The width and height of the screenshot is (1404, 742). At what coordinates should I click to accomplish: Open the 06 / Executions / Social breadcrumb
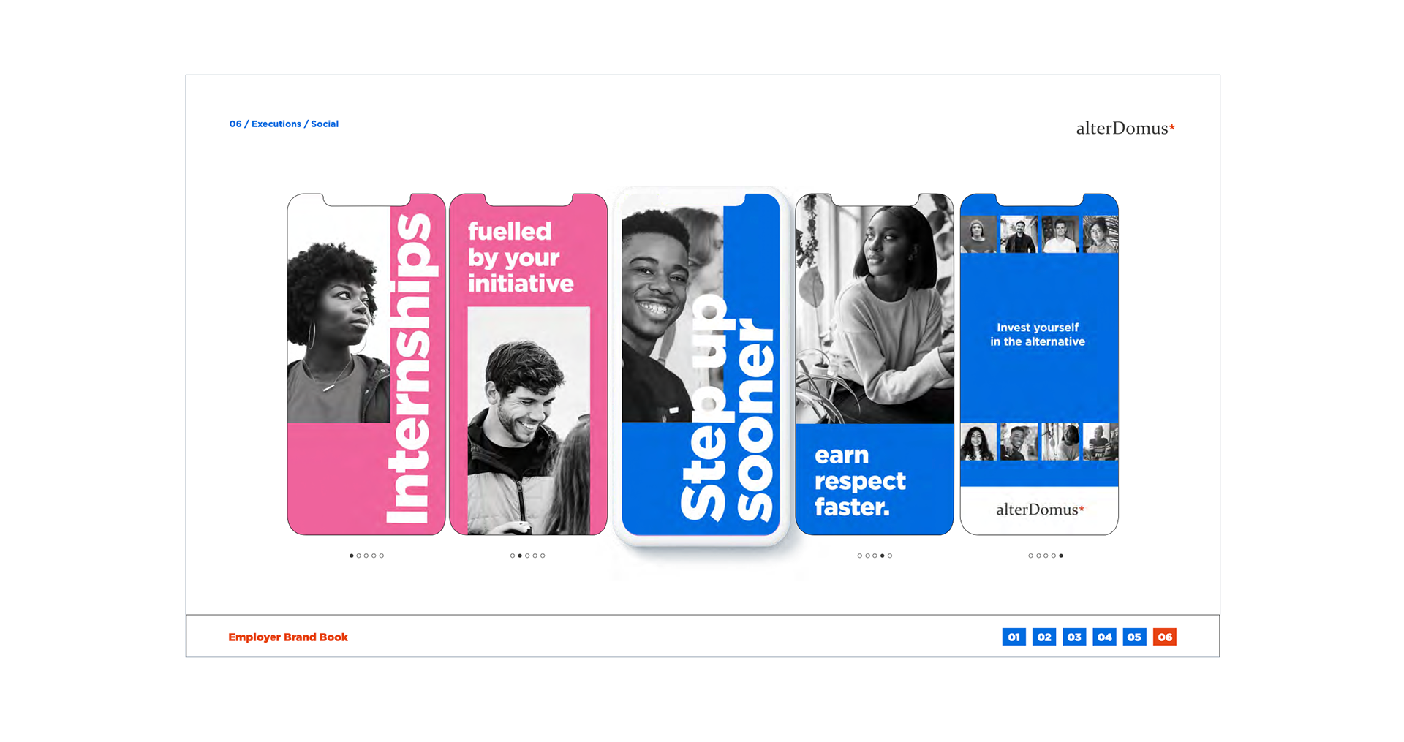click(x=284, y=124)
